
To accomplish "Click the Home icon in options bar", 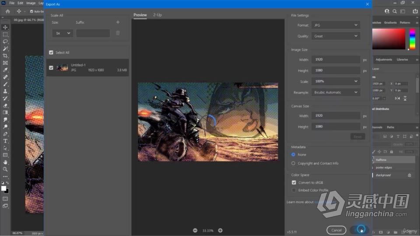I will [x=8, y=11].
